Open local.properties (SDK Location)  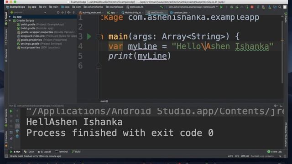[x=38, y=47]
